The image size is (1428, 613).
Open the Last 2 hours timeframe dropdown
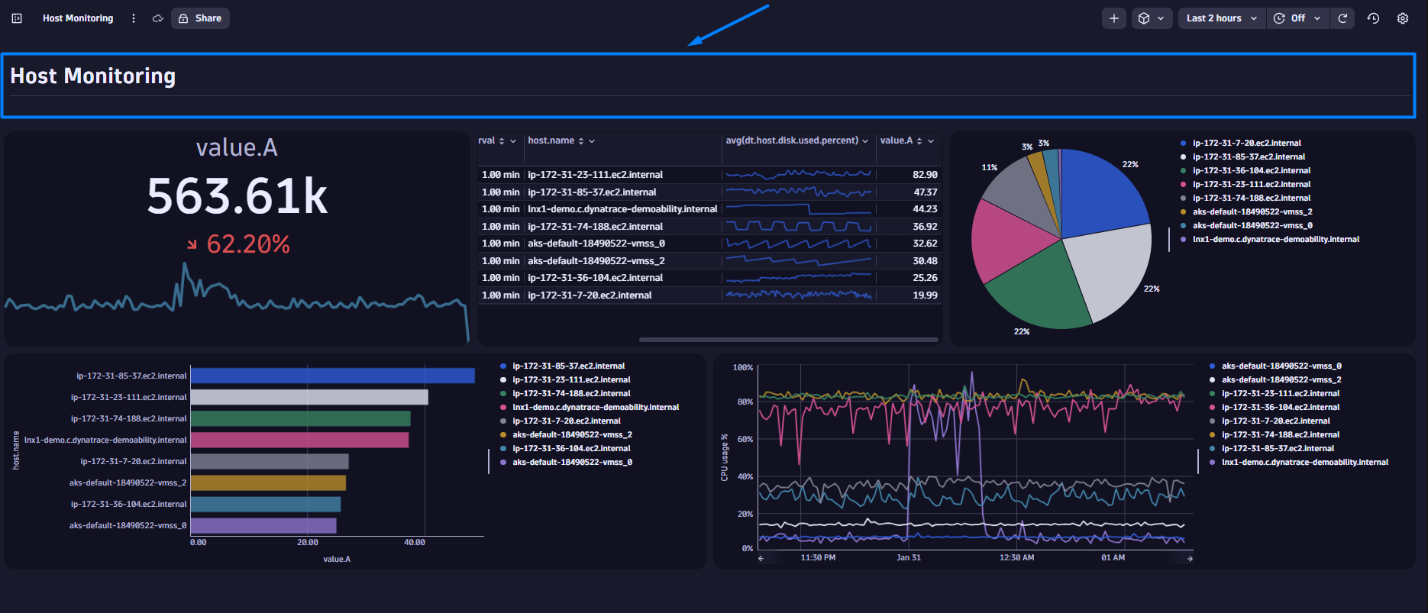tap(1221, 18)
